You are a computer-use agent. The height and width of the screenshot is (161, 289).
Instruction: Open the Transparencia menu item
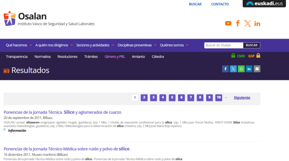17,57
